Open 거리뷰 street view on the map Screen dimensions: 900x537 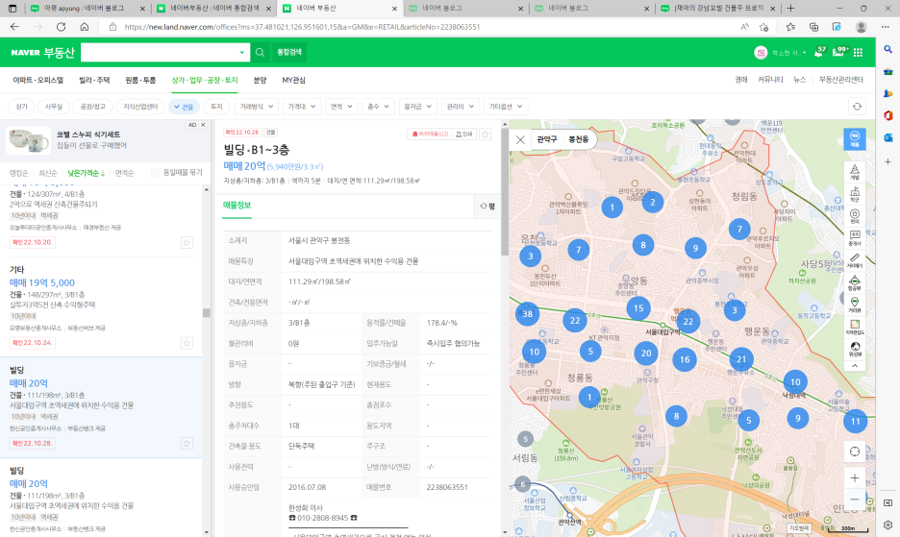(x=854, y=305)
